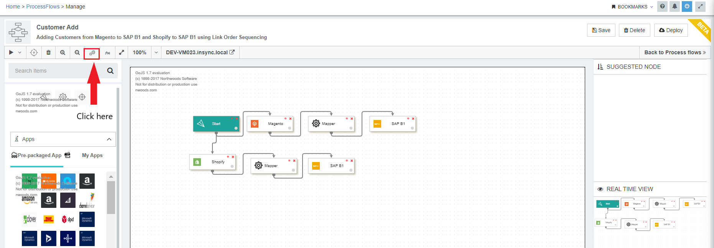This screenshot has width=714, height=248.
Task: Zoom out of the canvas
Action: 77,52
